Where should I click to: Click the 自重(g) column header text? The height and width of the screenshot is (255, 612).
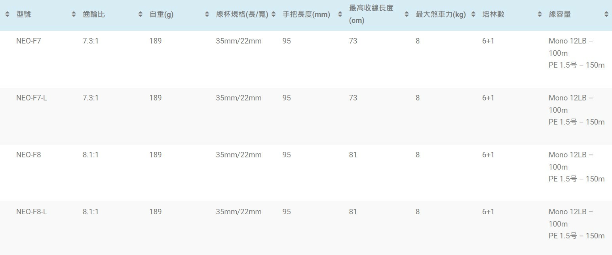point(162,15)
